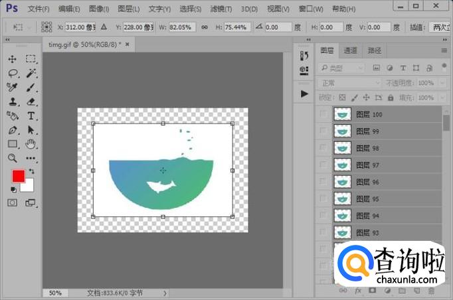This screenshot has height=300, width=453.
Task: Show layer 图层 97 with visibility box
Action: [323, 165]
